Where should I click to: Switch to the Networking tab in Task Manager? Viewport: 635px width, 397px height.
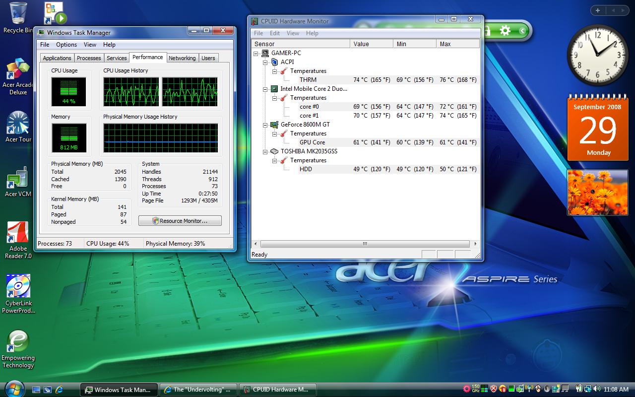[x=182, y=58]
